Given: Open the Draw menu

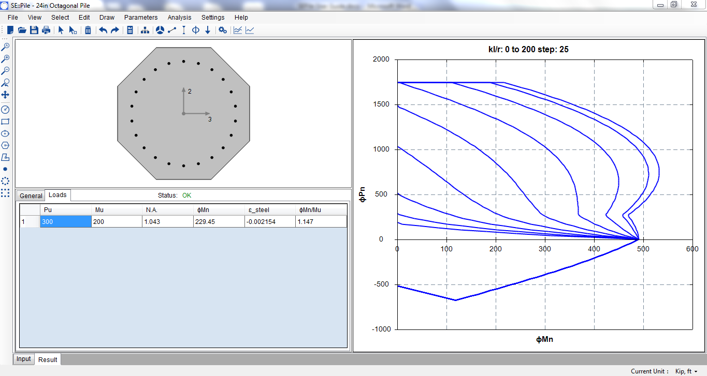Looking at the screenshot, I should [107, 18].
